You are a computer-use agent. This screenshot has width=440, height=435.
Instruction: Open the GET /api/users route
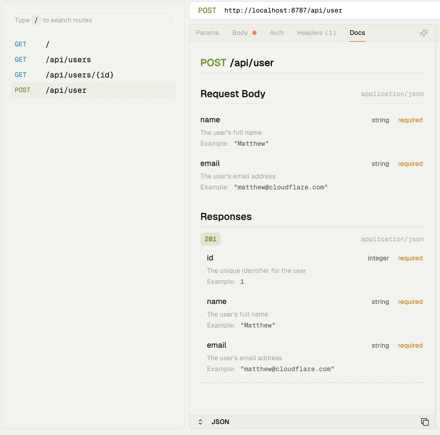click(x=68, y=59)
